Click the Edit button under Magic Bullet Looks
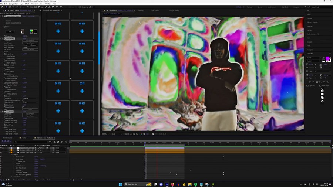The image size is (333, 187). click(x=10, y=31)
